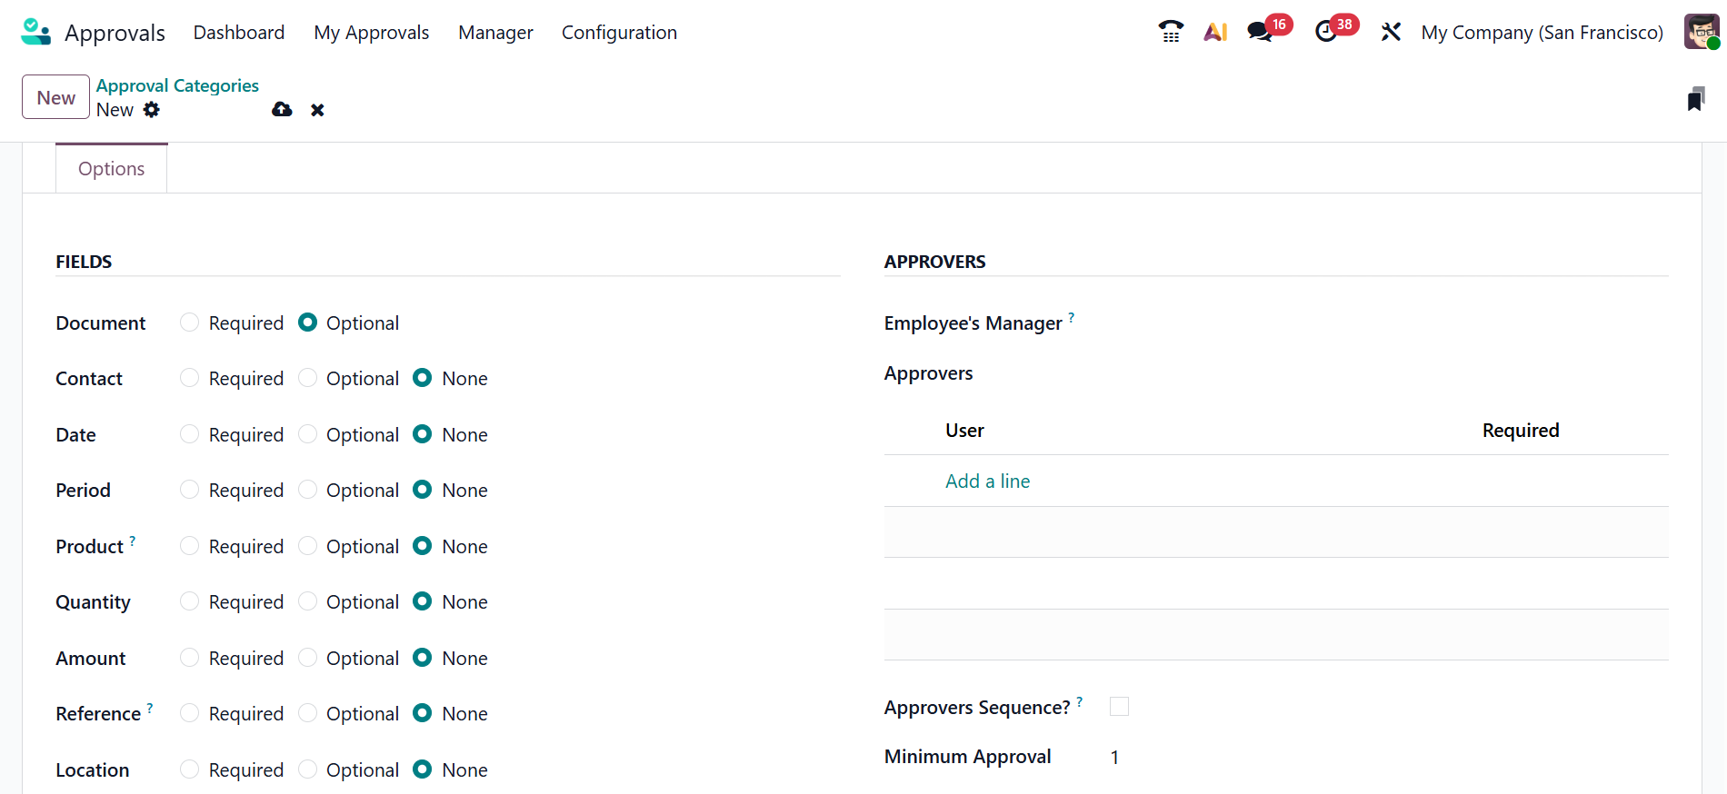Set Document field to Required
The image size is (1727, 794).
pyautogui.click(x=190, y=323)
